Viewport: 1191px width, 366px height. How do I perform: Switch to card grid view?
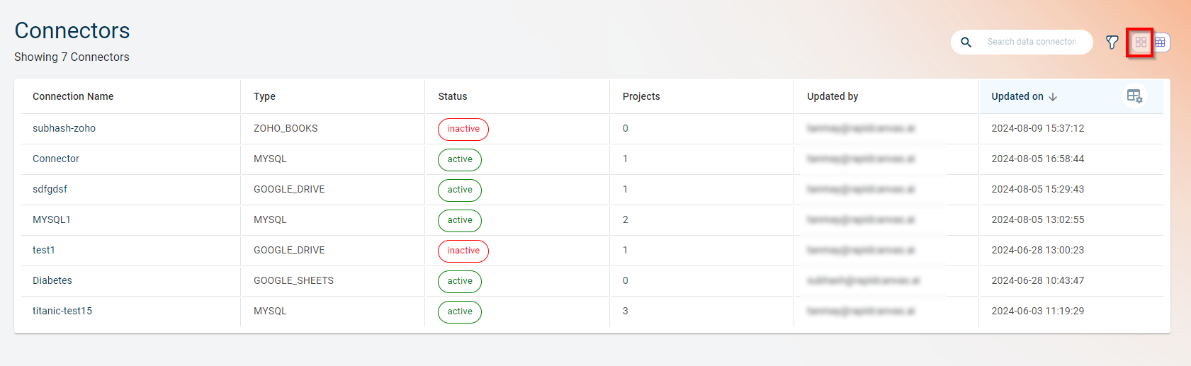[x=1141, y=42]
